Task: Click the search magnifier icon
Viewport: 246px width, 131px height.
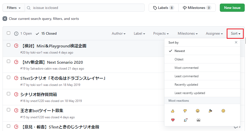Action: click(x=29, y=8)
